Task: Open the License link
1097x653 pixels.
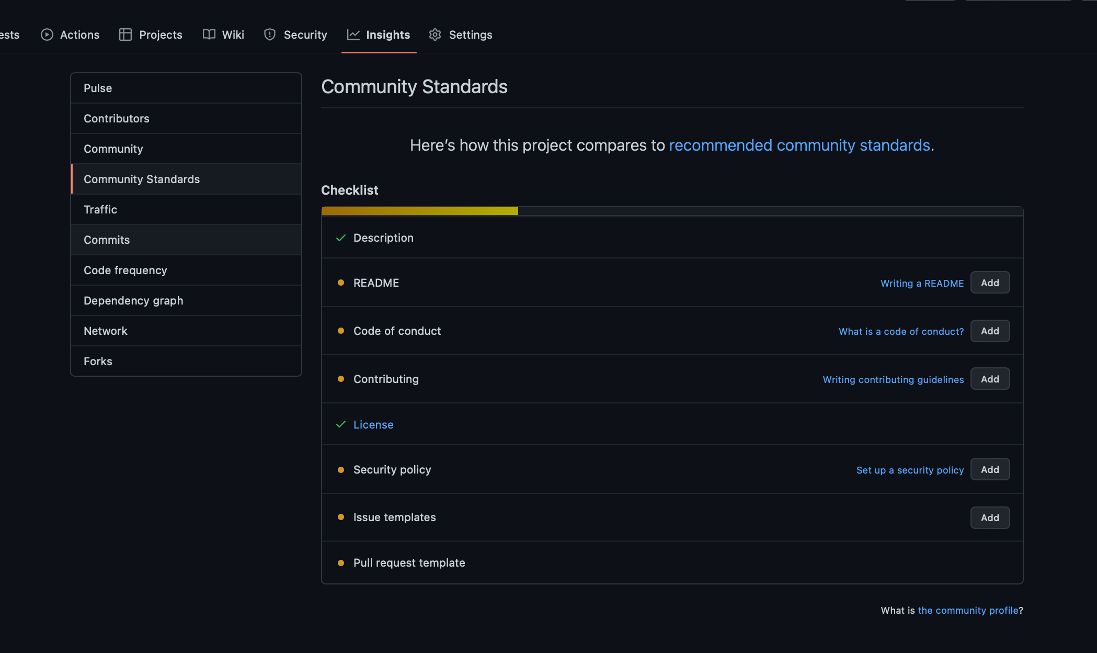Action: (373, 424)
